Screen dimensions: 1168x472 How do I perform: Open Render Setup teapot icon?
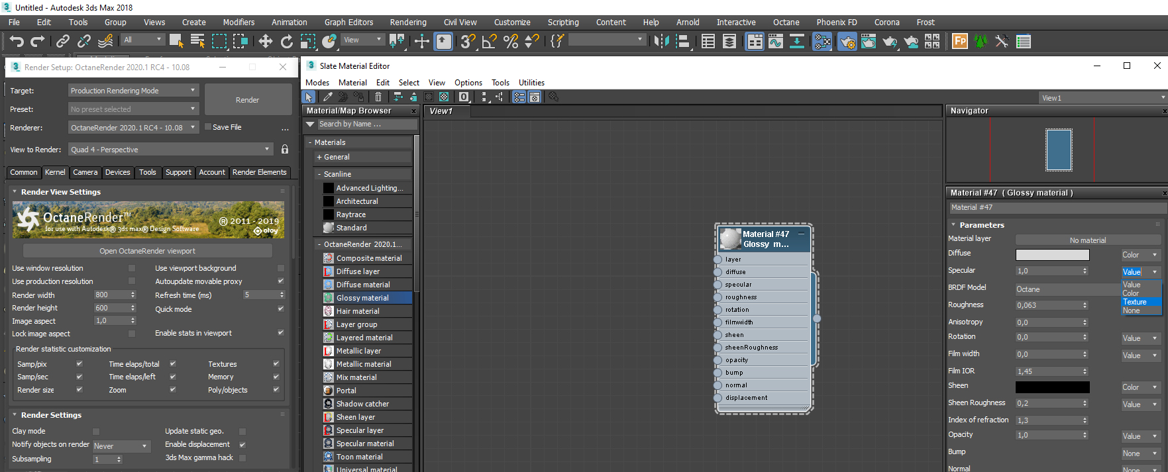click(847, 42)
